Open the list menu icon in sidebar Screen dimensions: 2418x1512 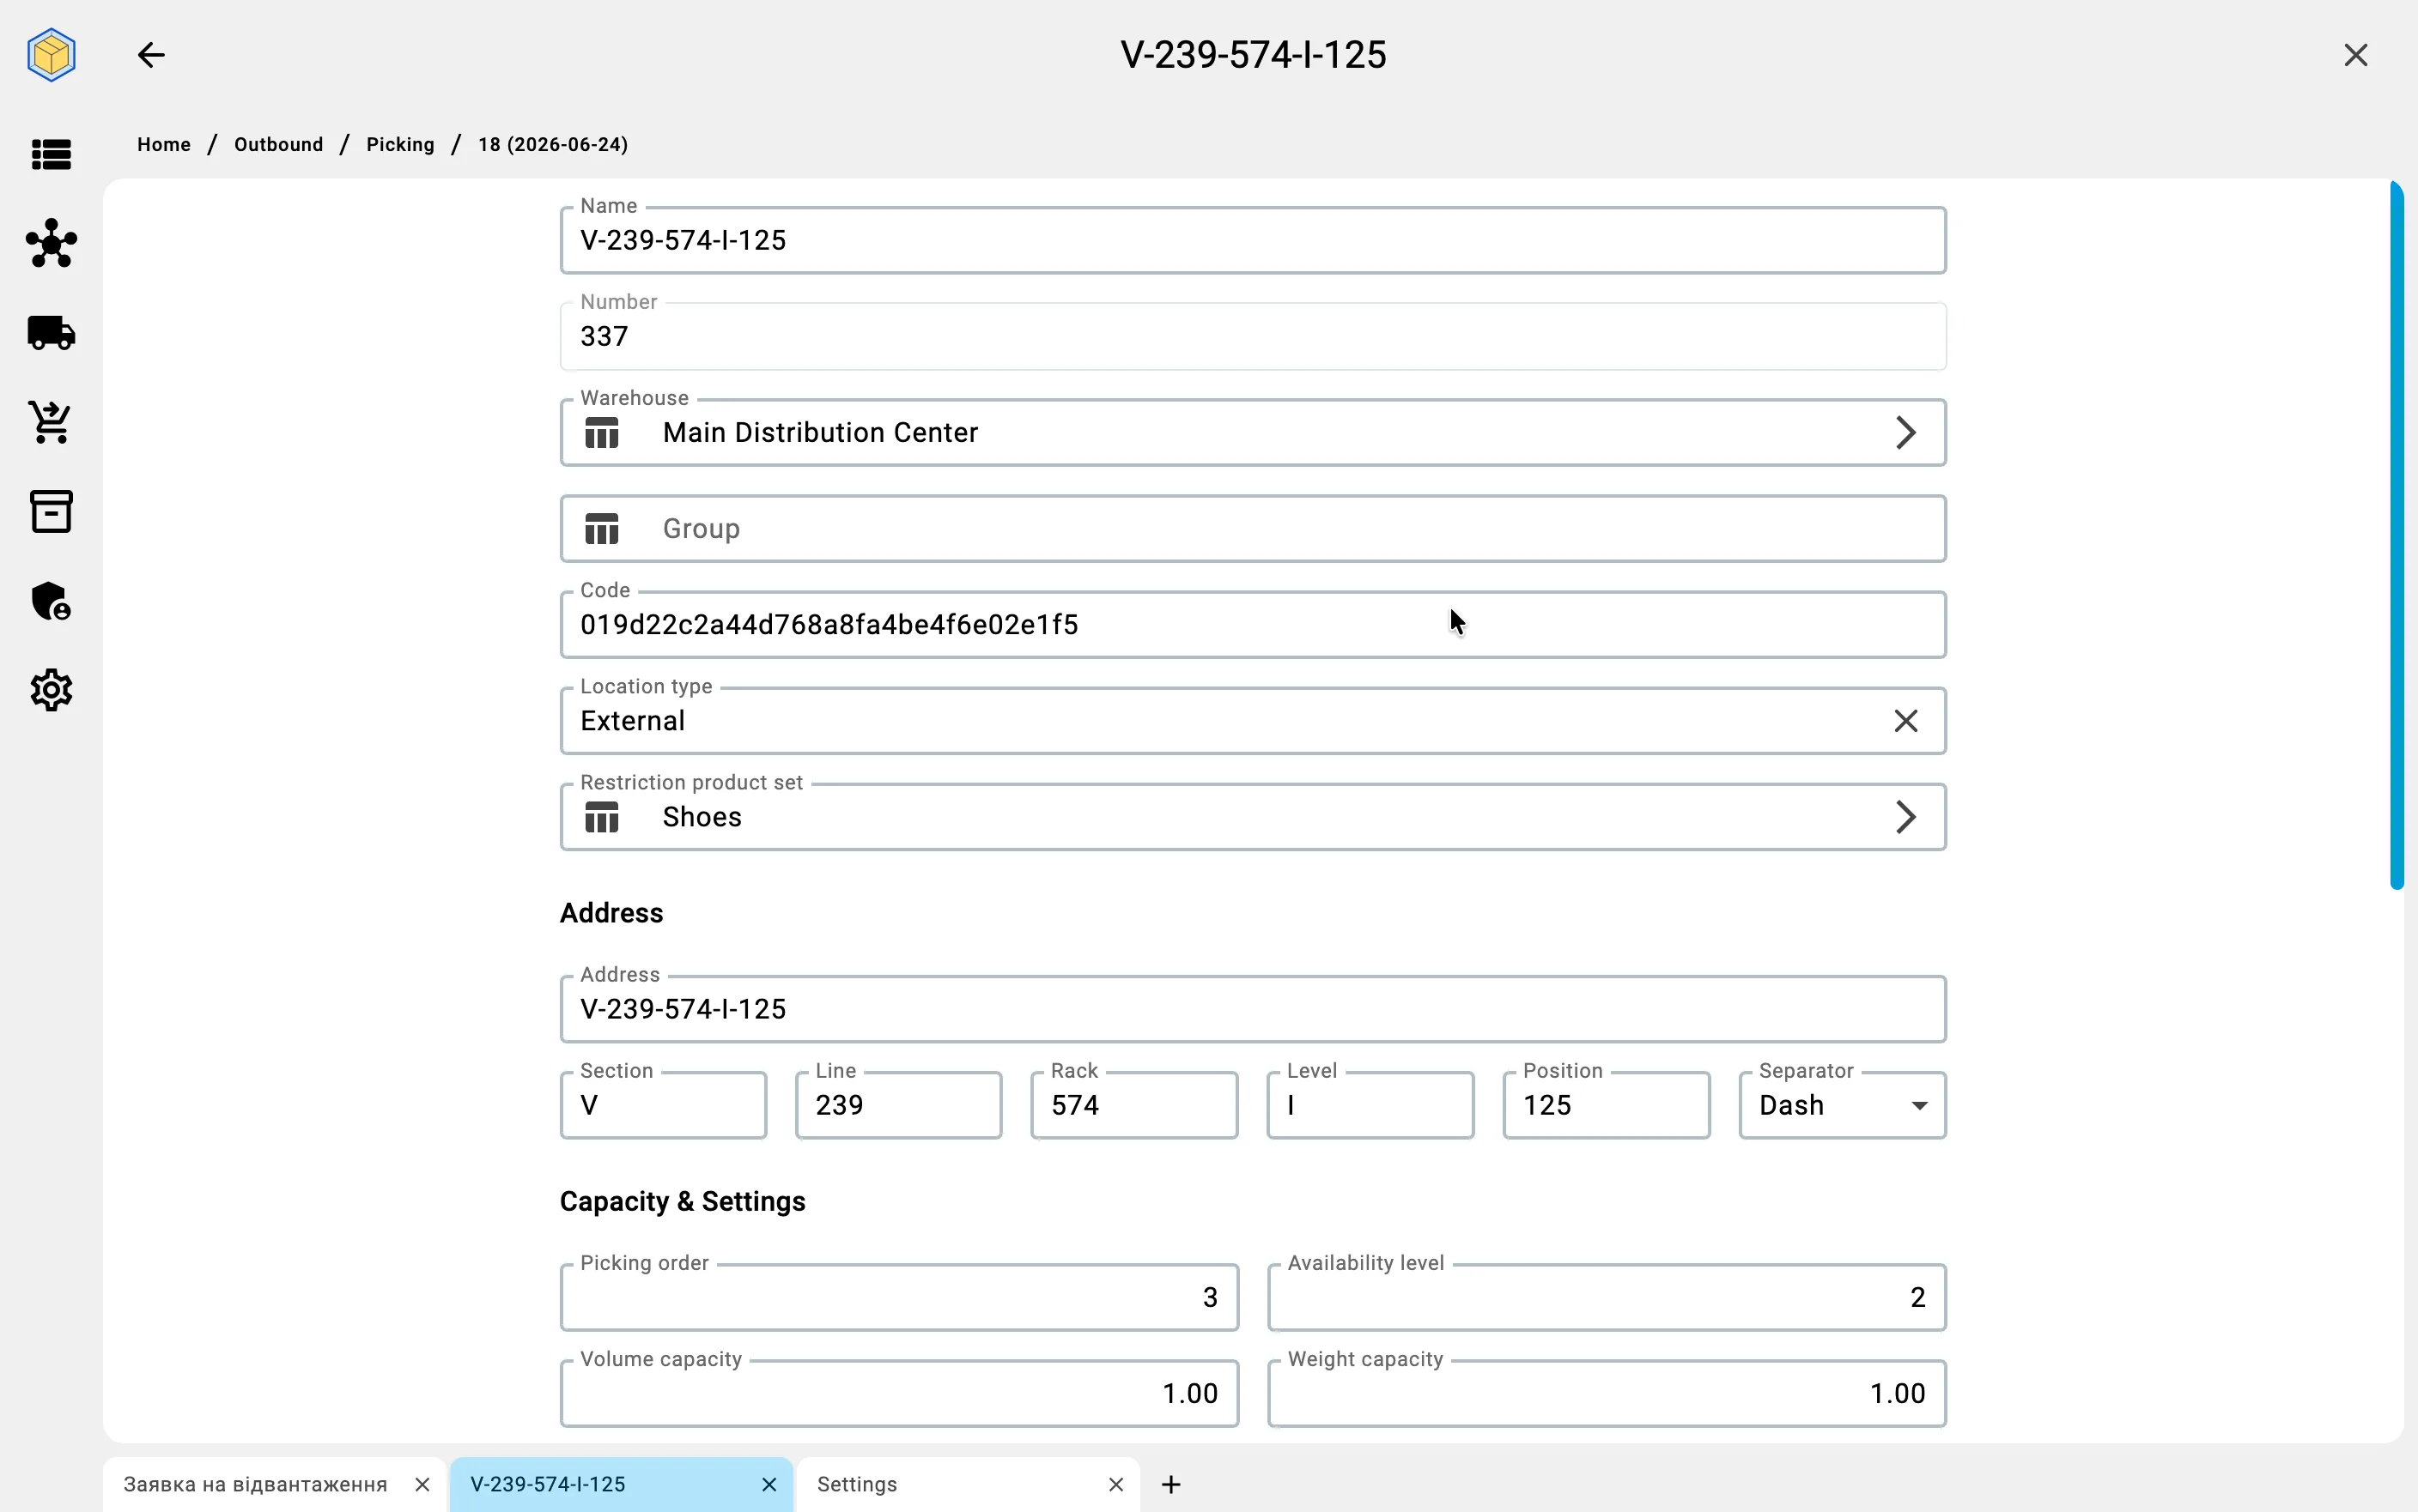coord(51,154)
